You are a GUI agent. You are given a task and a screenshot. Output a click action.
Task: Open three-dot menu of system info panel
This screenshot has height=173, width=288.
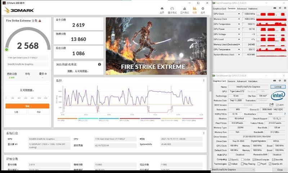[x=204, y=133]
